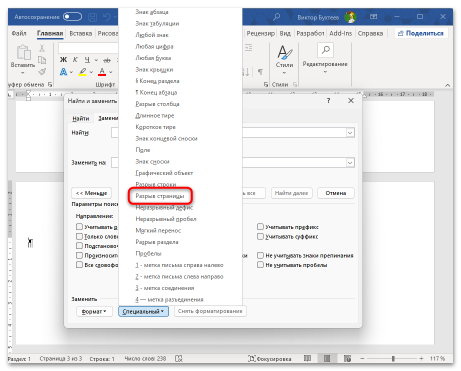Open the Справка tab
The height and width of the screenshot is (371, 461).
(370, 33)
